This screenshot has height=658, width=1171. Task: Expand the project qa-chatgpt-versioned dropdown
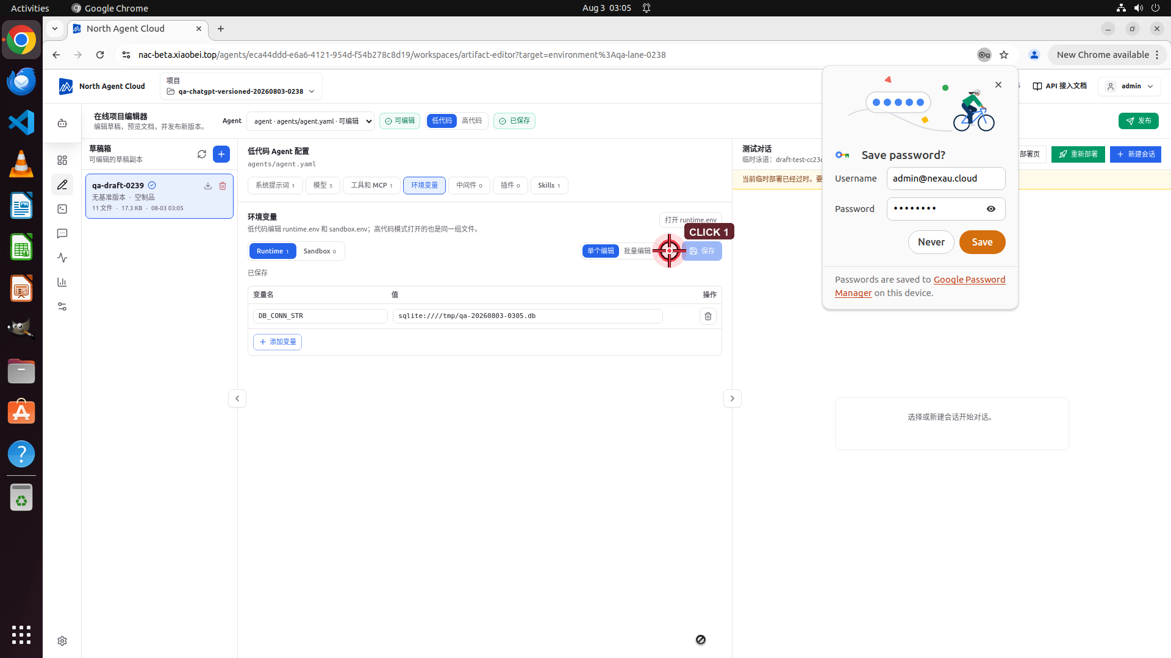click(x=241, y=87)
